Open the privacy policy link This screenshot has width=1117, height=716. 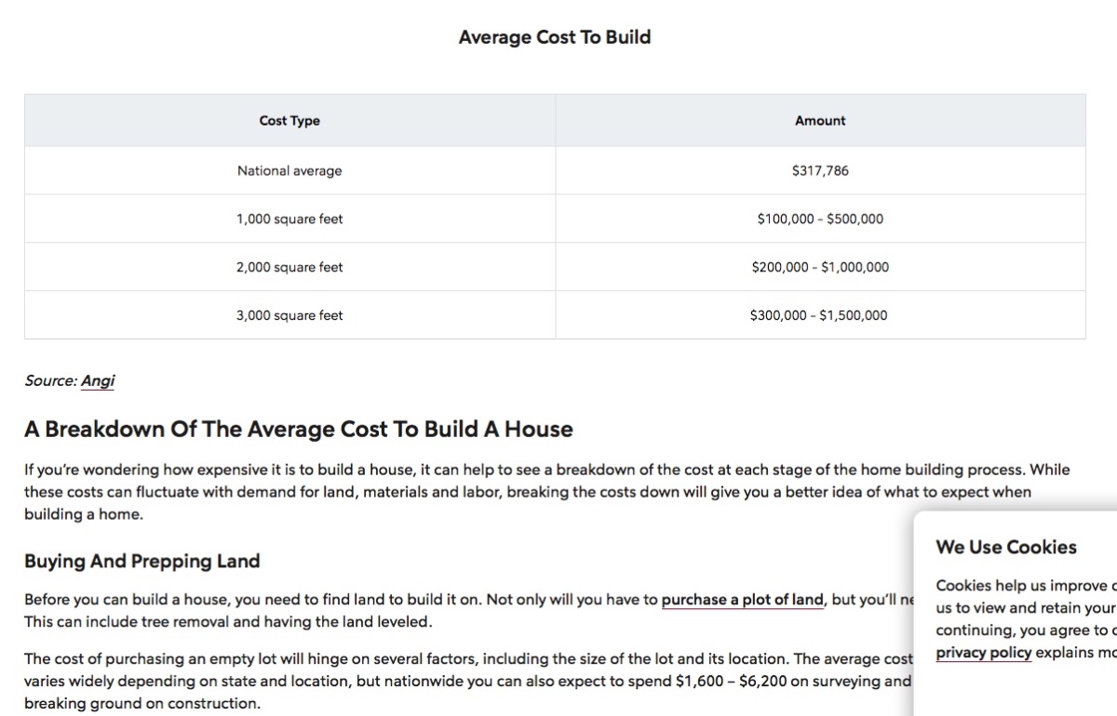(x=983, y=653)
